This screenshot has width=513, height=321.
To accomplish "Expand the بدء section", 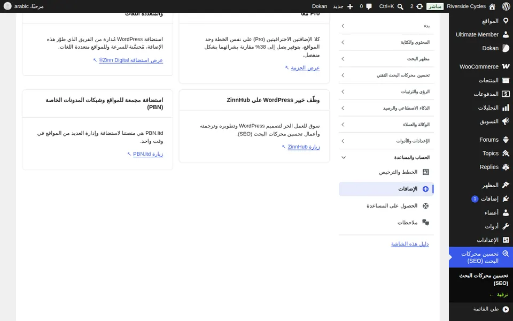I will (x=386, y=26).
